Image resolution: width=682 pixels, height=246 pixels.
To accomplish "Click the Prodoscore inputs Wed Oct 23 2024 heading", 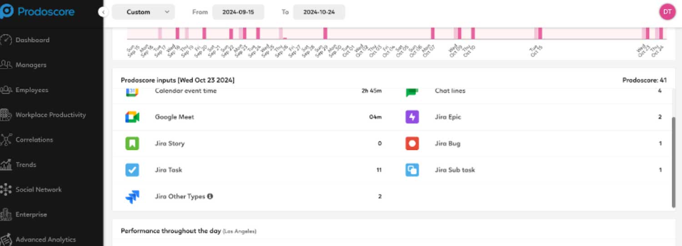I will pos(178,80).
